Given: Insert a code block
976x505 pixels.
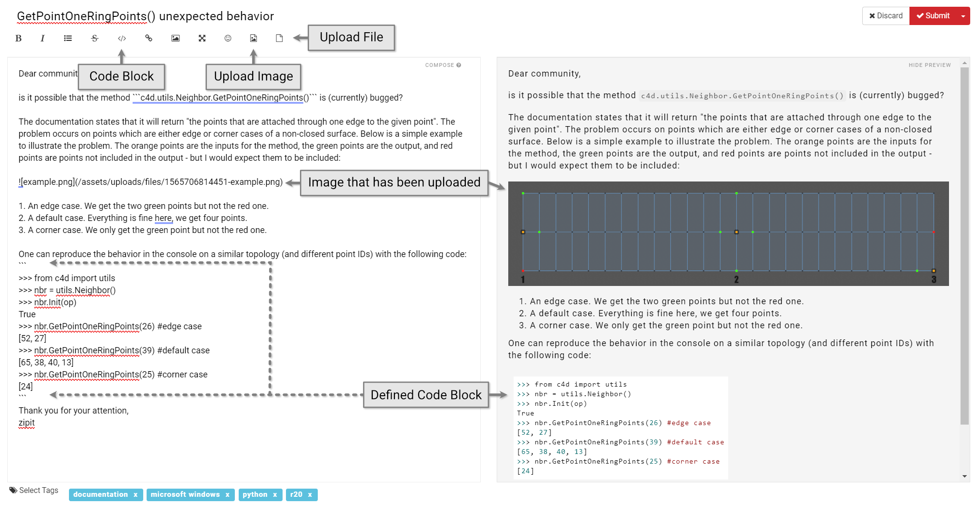Looking at the screenshot, I should pyautogui.click(x=122, y=39).
